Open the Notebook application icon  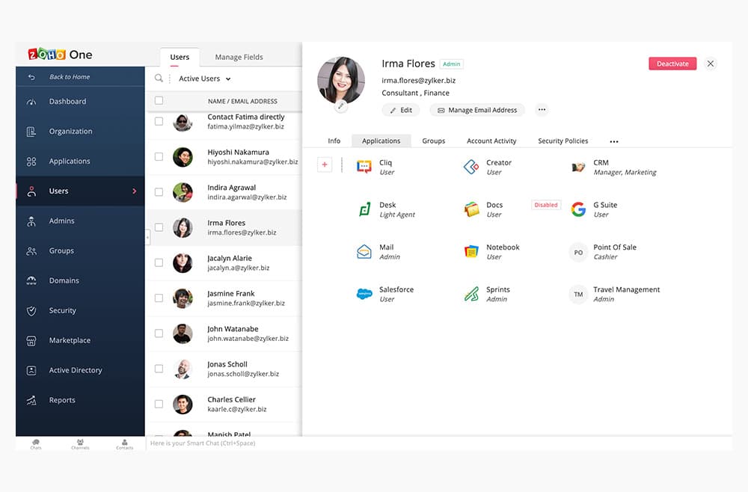coord(471,251)
